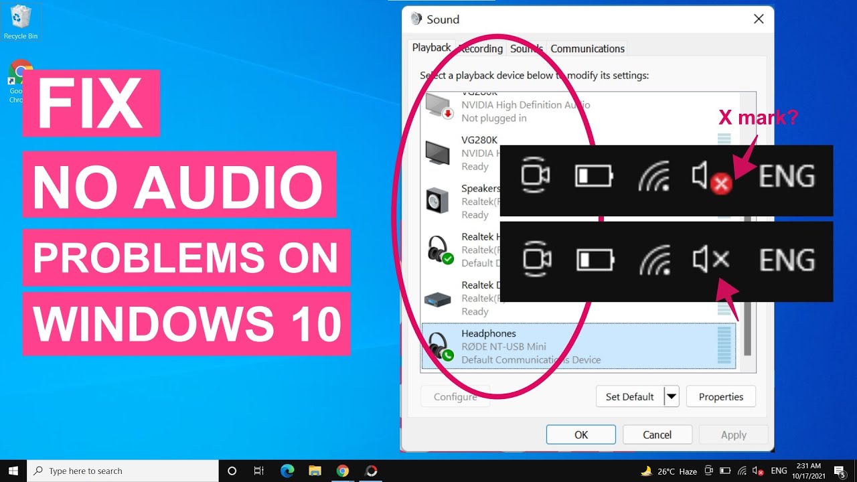Switch to the Communications tab
This screenshot has height=482, width=857.
pos(587,48)
